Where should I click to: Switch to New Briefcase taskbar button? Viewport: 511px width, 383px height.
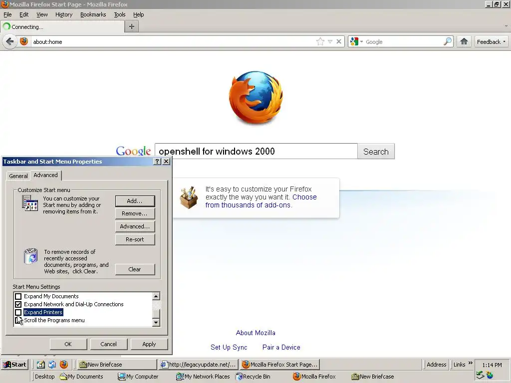118,365
